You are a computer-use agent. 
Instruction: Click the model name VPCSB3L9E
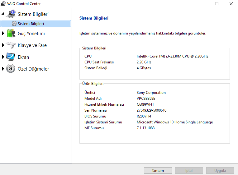[x=146, y=99]
